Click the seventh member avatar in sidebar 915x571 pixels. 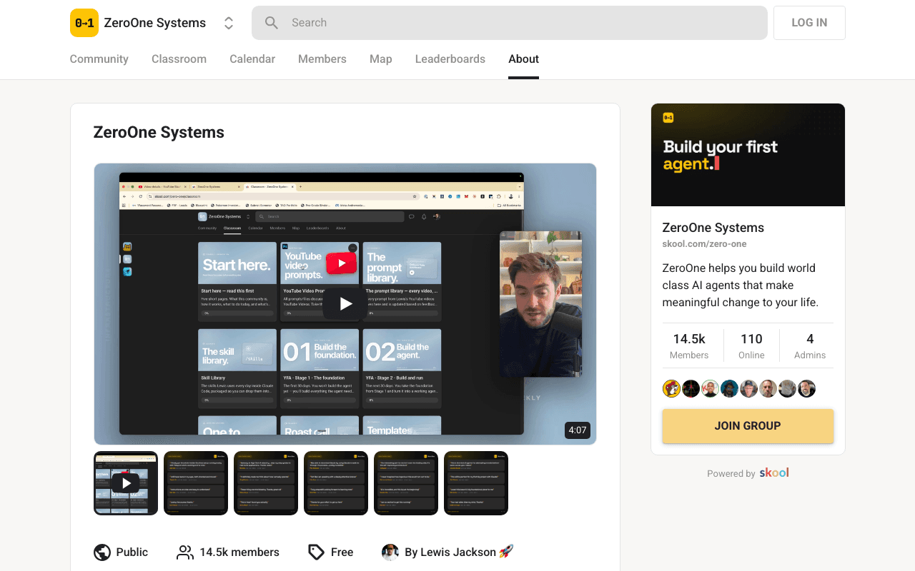pyautogui.click(x=787, y=389)
